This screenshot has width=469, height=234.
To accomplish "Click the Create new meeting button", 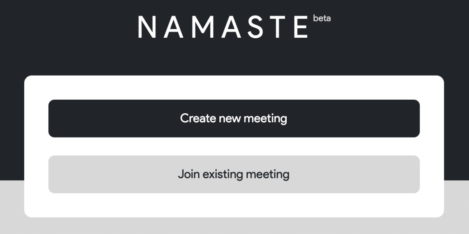I will click(x=234, y=118).
